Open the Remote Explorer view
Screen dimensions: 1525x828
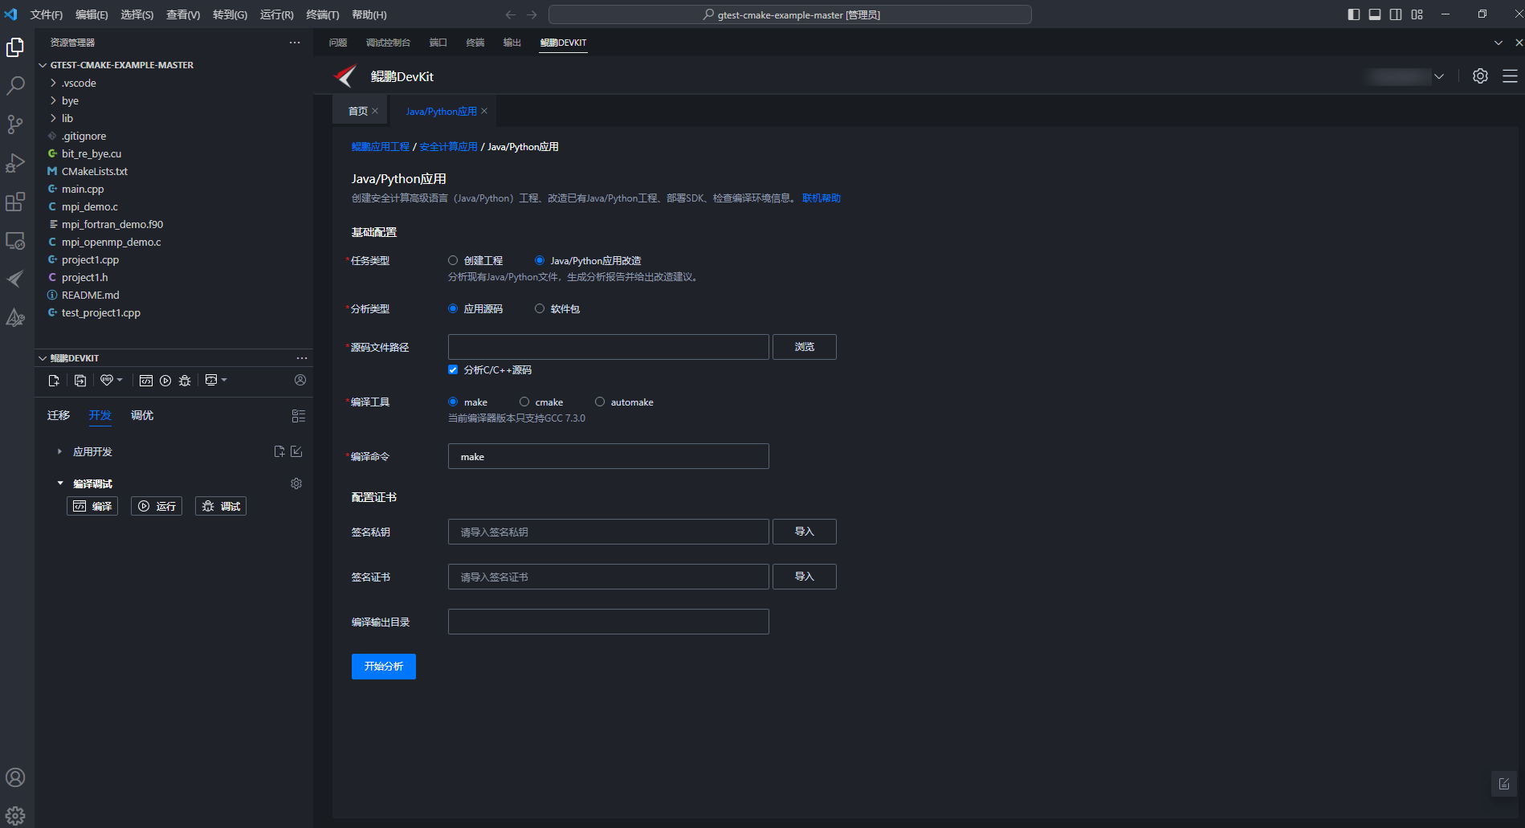click(15, 240)
